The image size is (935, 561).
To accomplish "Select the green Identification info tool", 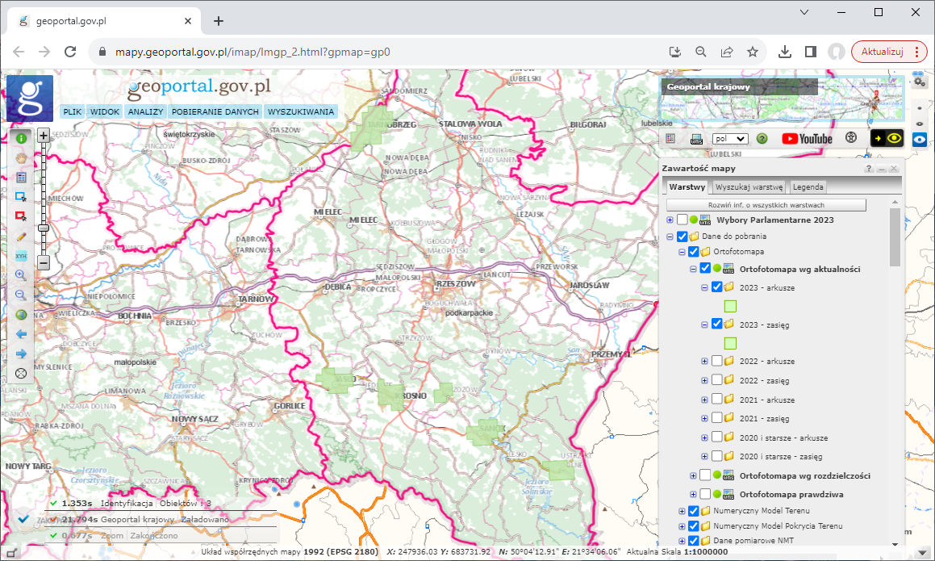I will pos(21,138).
